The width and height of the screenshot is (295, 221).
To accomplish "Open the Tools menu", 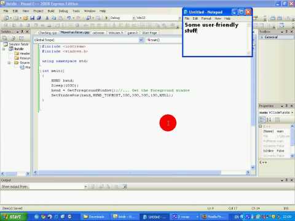I will coord(76,11).
